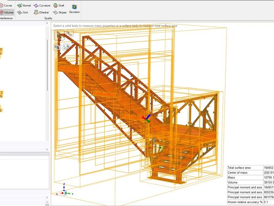Enable the Normal quality display

(24, 5)
